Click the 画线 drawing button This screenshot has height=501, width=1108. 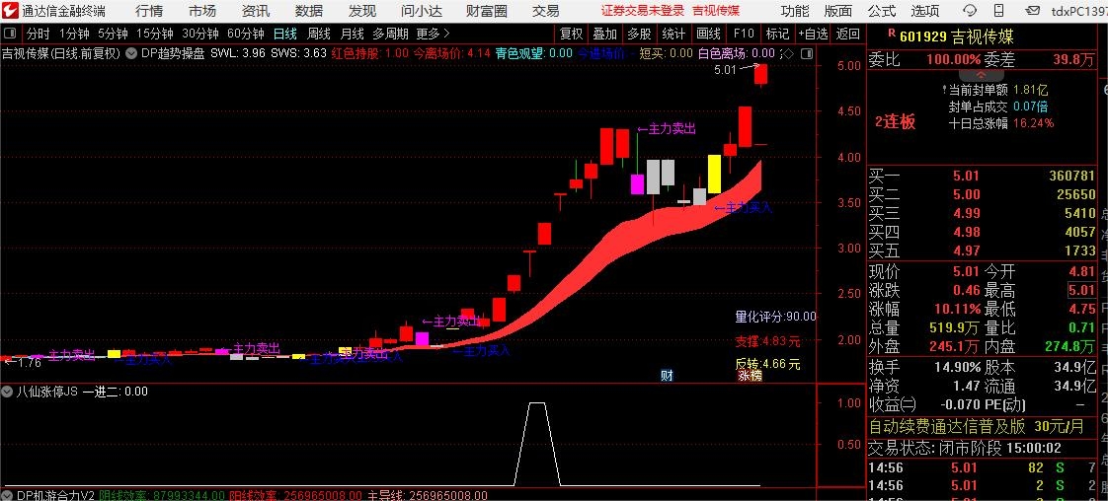pyautogui.click(x=708, y=34)
